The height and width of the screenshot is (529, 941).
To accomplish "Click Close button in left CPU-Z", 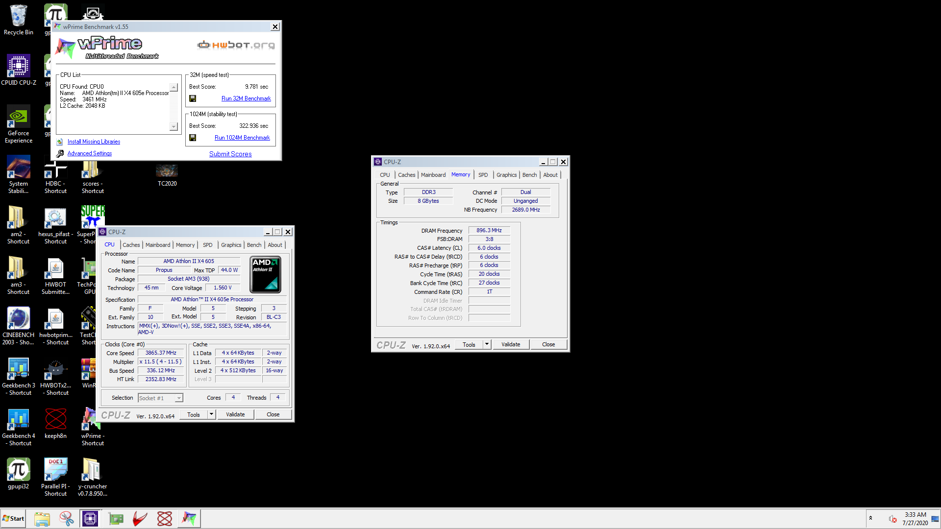I will coord(273,414).
